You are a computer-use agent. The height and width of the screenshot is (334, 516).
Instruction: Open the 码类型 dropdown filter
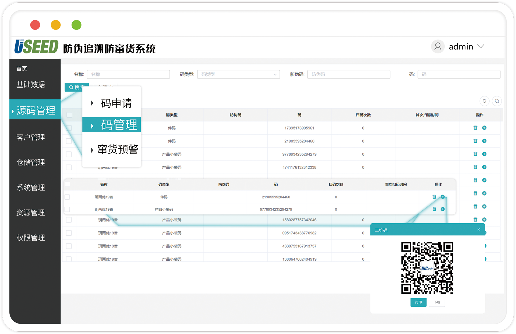click(x=238, y=74)
